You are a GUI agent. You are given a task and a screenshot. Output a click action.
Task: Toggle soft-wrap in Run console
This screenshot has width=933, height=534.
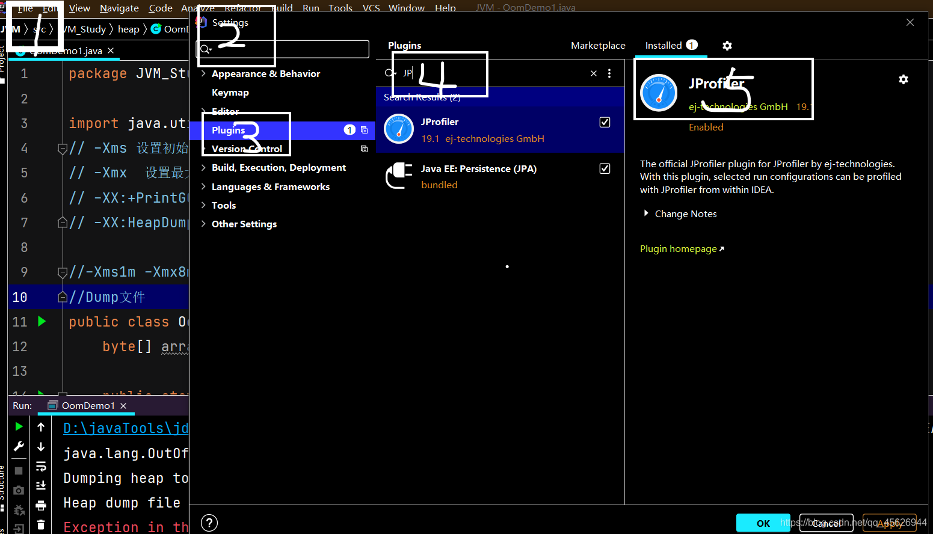pos(41,466)
